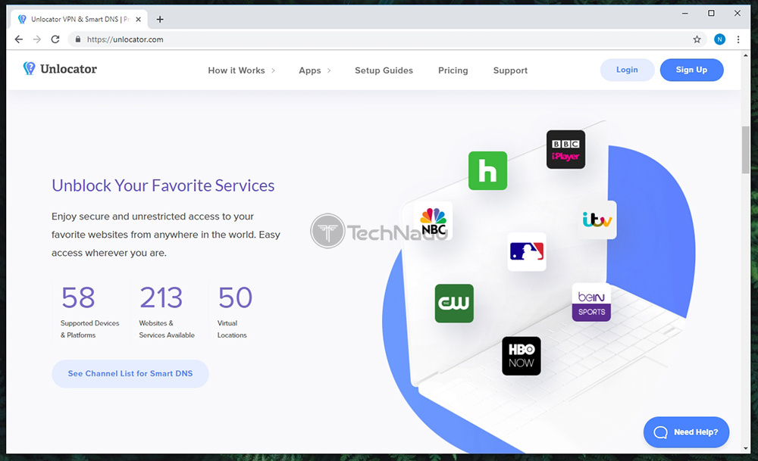Open Chrome three-dot menu
This screenshot has height=461, width=758.
click(x=738, y=39)
